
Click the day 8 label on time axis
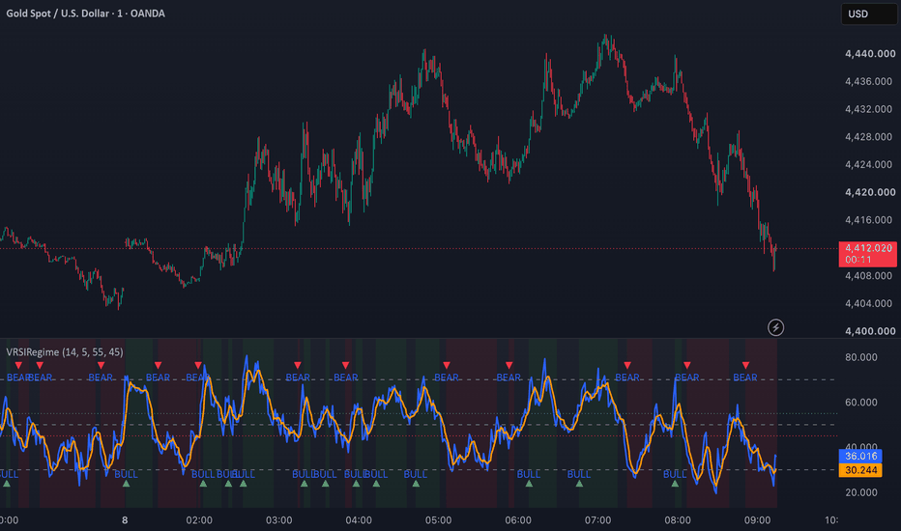click(x=125, y=520)
